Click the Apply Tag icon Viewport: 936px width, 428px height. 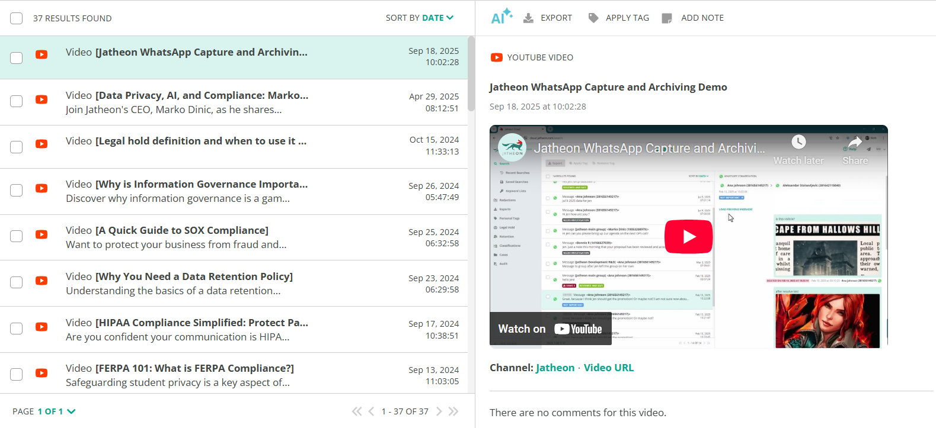point(593,18)
